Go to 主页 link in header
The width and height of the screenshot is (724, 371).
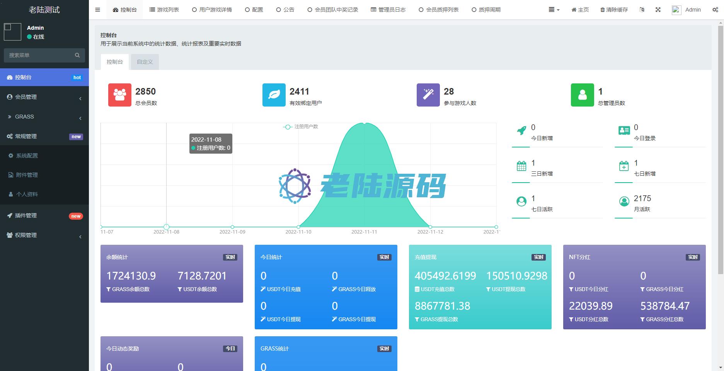pyautogui.click(x=580, y=10)
